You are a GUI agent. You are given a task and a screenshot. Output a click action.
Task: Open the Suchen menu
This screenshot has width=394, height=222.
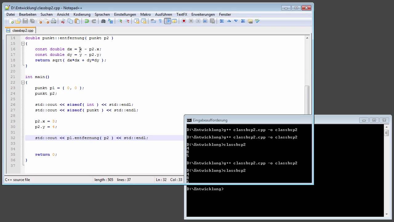pyautogui.click(x=46, y=14)
